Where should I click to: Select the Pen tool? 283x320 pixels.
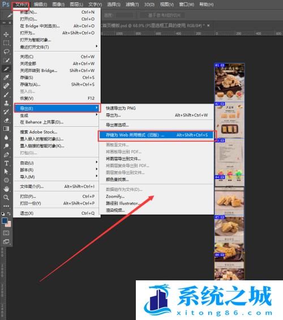[x=6, y=155]
